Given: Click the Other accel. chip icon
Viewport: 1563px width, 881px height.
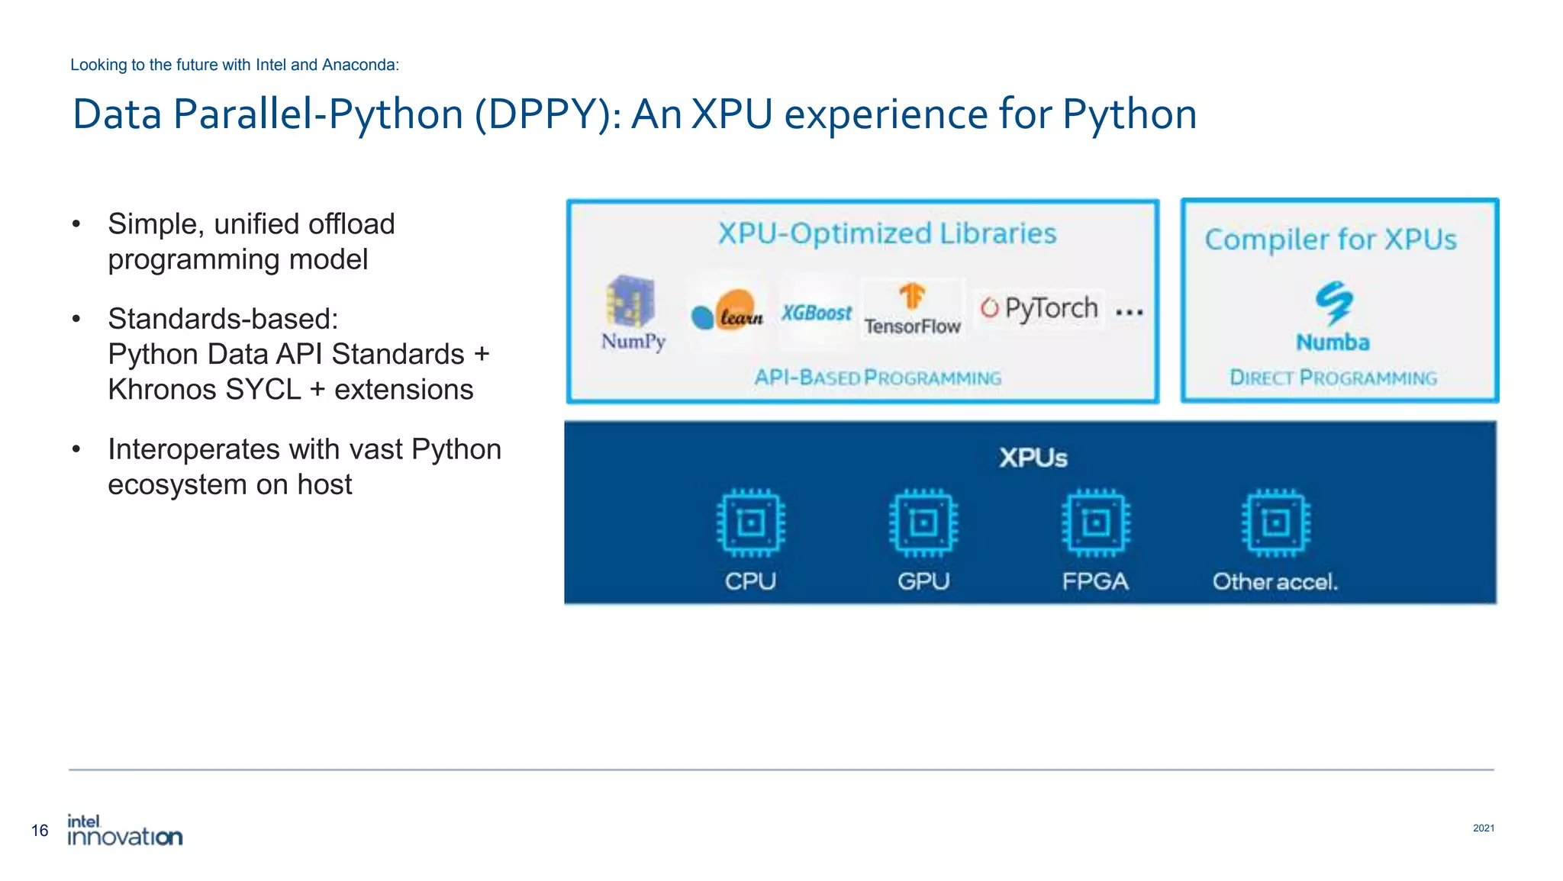Looking at the screenshot, I should click(x=1275, y=523).
